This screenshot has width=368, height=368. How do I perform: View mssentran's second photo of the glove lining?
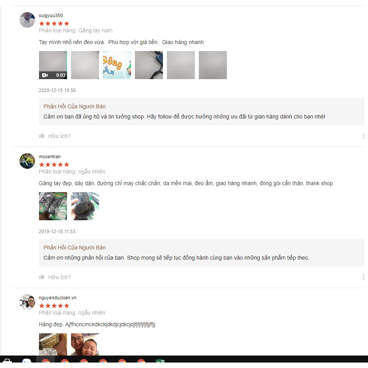[x=85, y=206]
